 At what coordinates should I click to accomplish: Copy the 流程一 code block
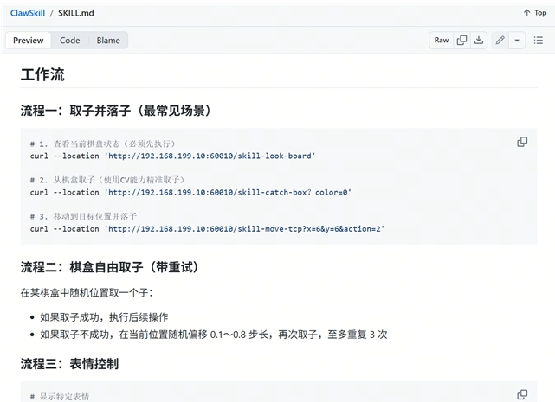click(x=522, y=142)
